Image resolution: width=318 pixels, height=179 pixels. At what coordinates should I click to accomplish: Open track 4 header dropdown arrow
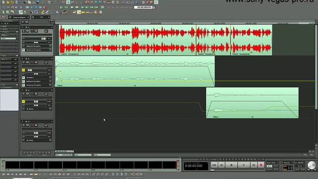tap(52, 121)
